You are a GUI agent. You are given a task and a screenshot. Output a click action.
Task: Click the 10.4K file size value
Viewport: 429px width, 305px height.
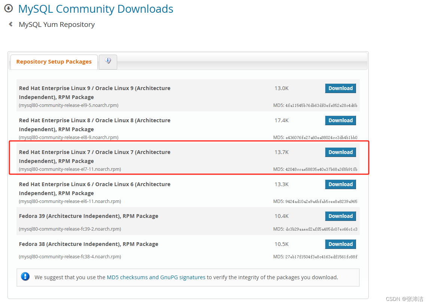(282, 216)
